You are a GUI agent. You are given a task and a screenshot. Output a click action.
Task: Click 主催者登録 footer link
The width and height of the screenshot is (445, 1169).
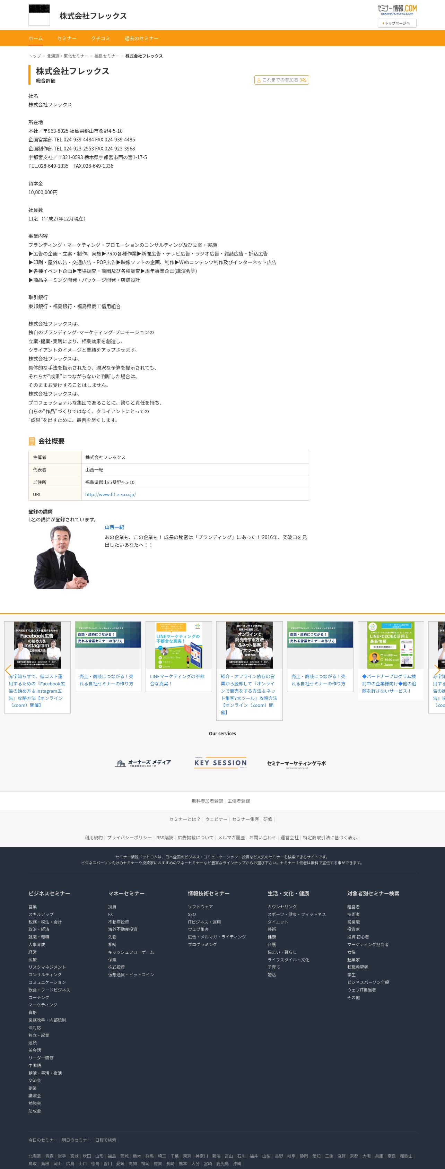click(238, 801)
